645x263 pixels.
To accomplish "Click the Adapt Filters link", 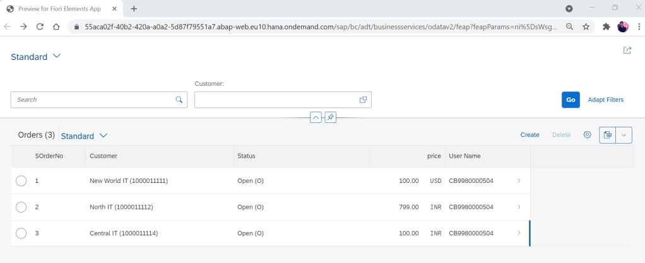I will click(x=605, y=100).
